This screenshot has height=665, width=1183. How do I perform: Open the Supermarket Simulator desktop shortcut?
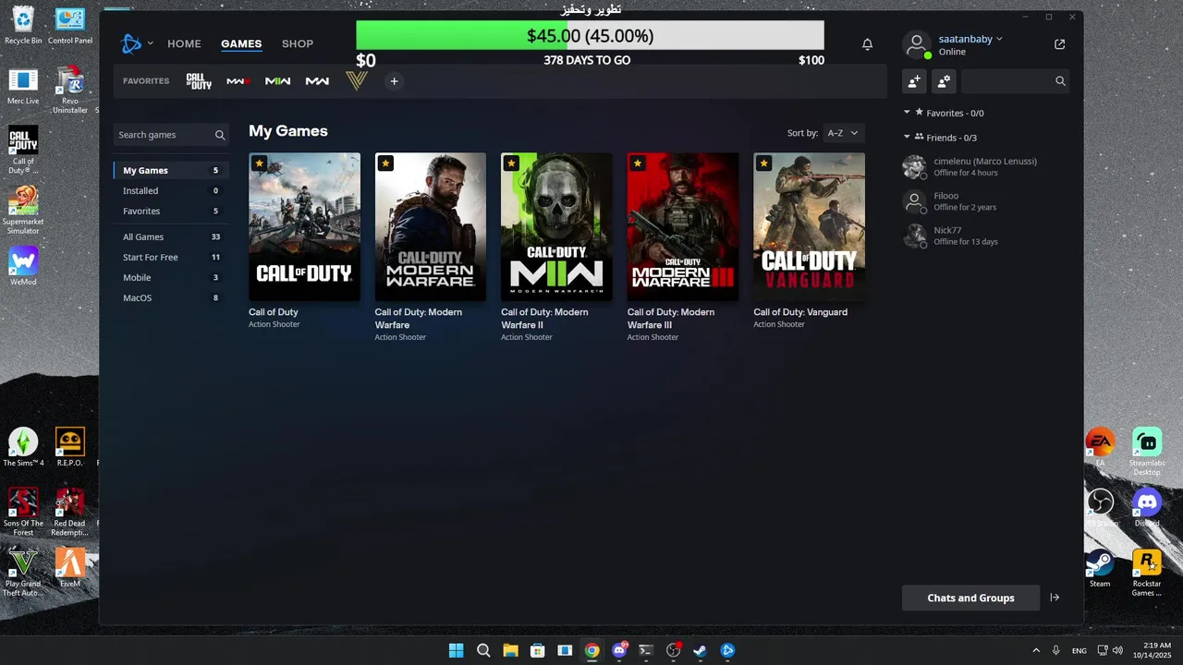click(23, 210)
